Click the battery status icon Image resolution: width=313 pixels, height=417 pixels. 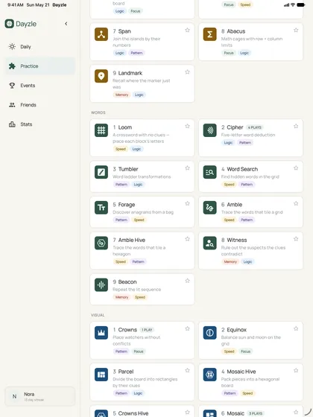301,4
